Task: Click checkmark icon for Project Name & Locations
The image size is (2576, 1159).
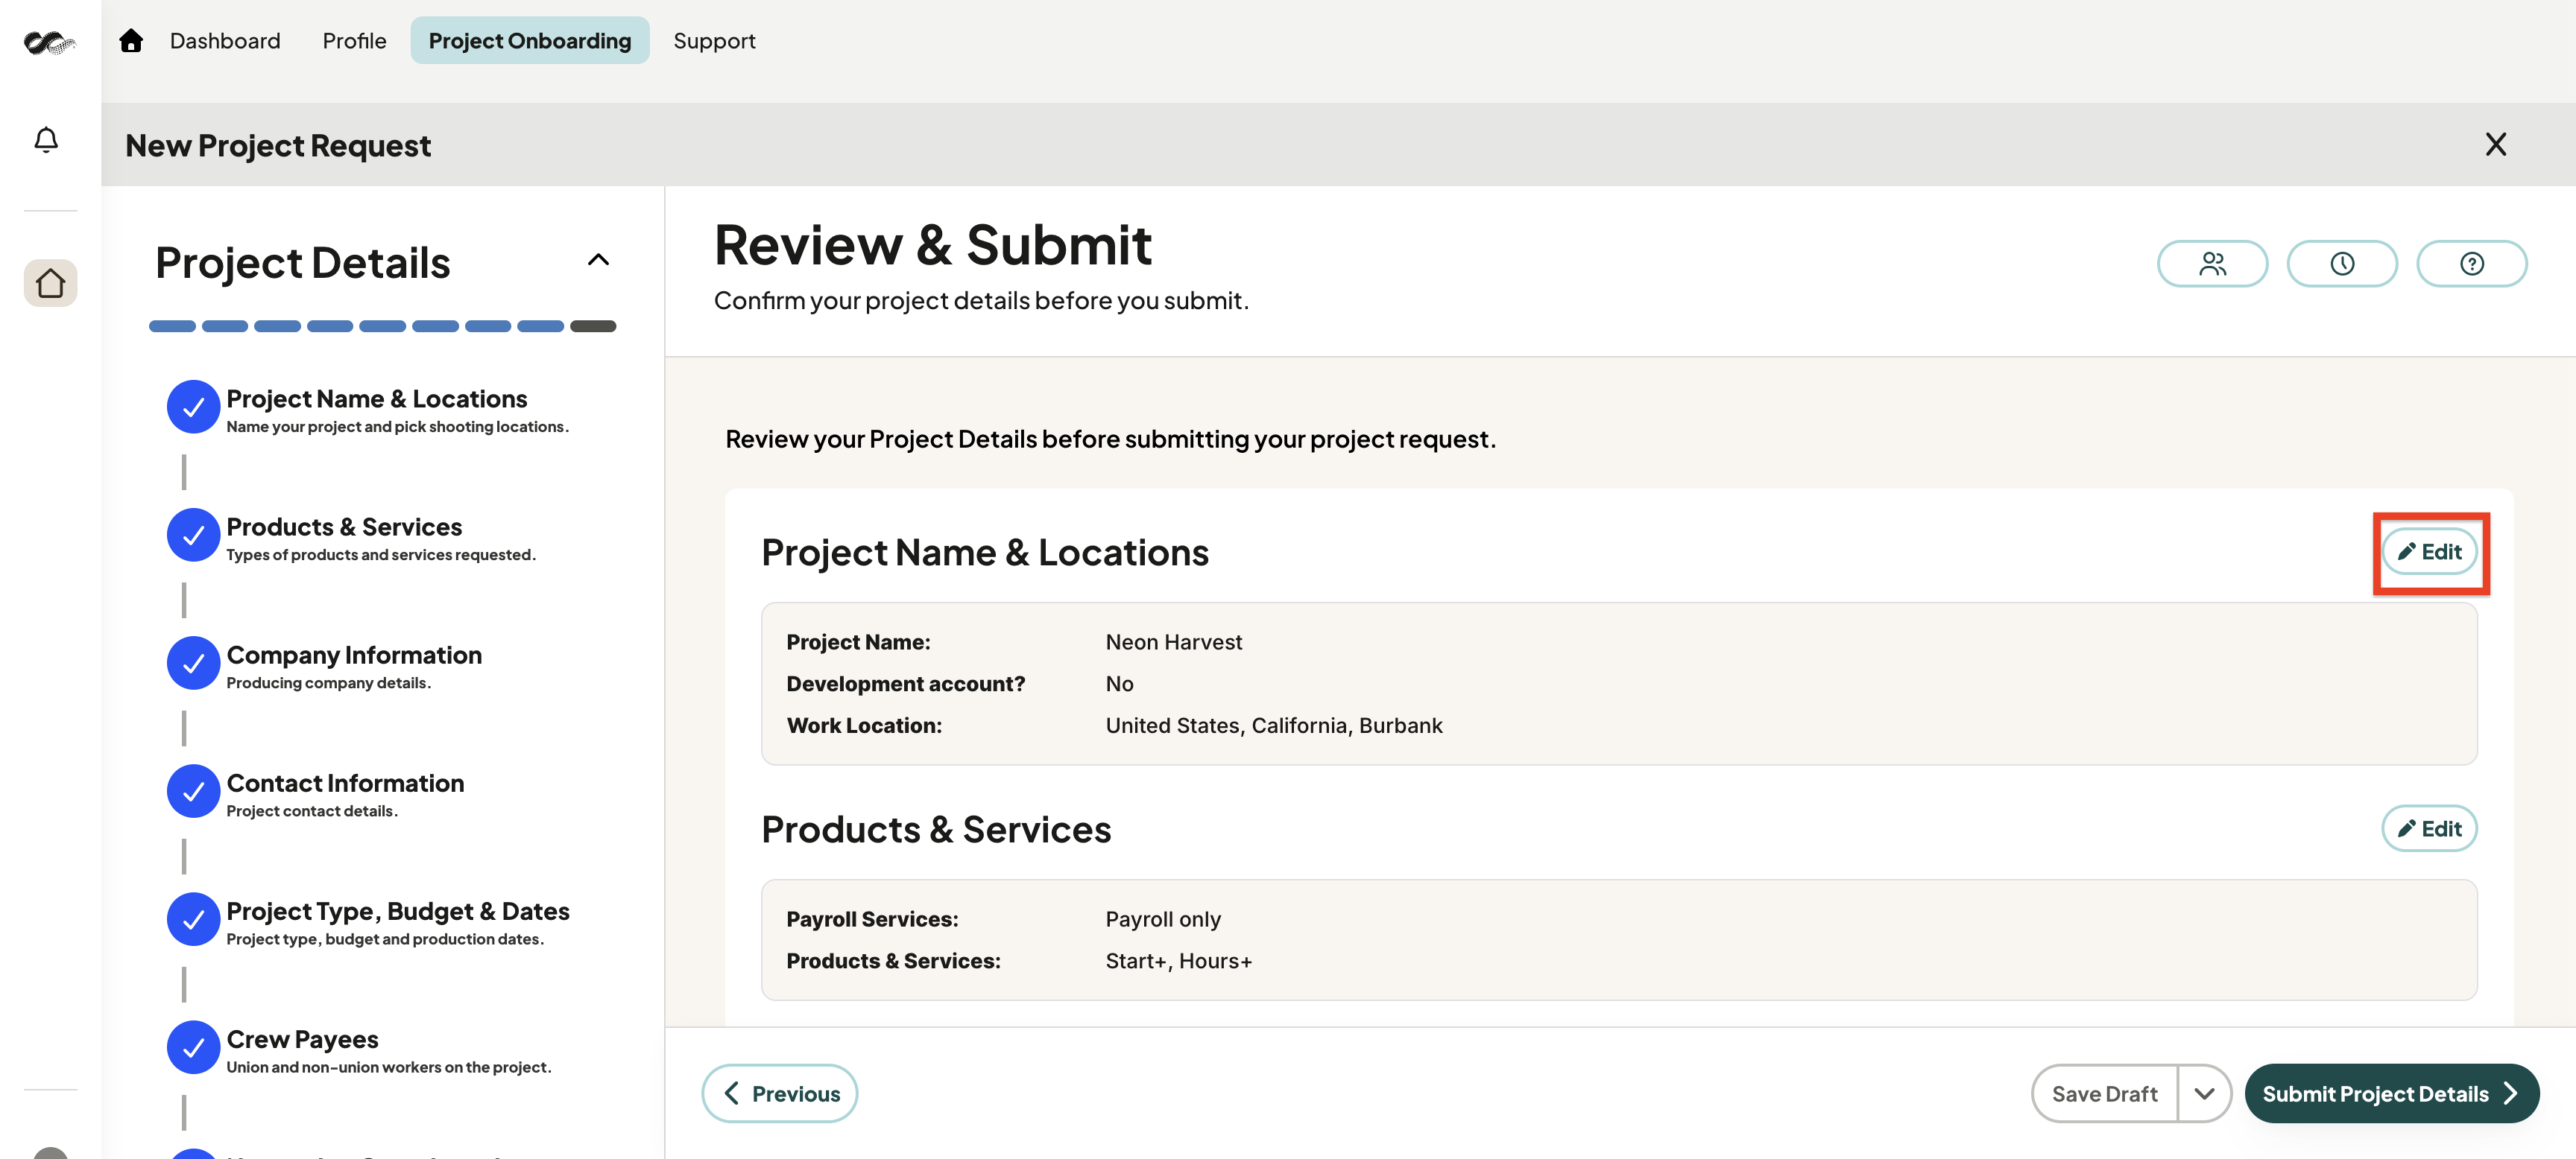Action: (194, 407)
